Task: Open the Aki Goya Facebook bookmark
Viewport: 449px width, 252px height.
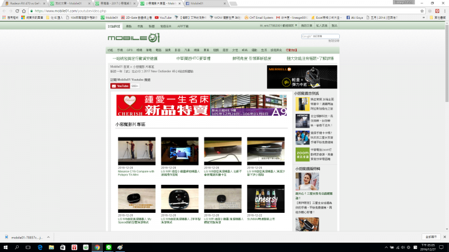Action: [355, 17]
